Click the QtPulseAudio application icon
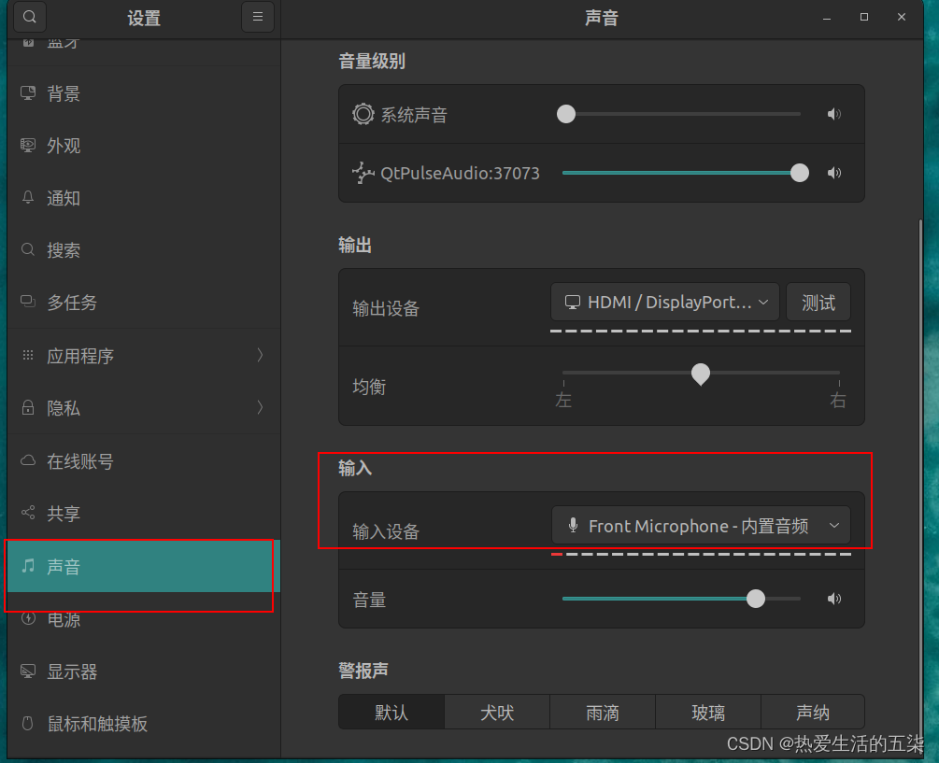939x763 pixels. tap(363, 173)
